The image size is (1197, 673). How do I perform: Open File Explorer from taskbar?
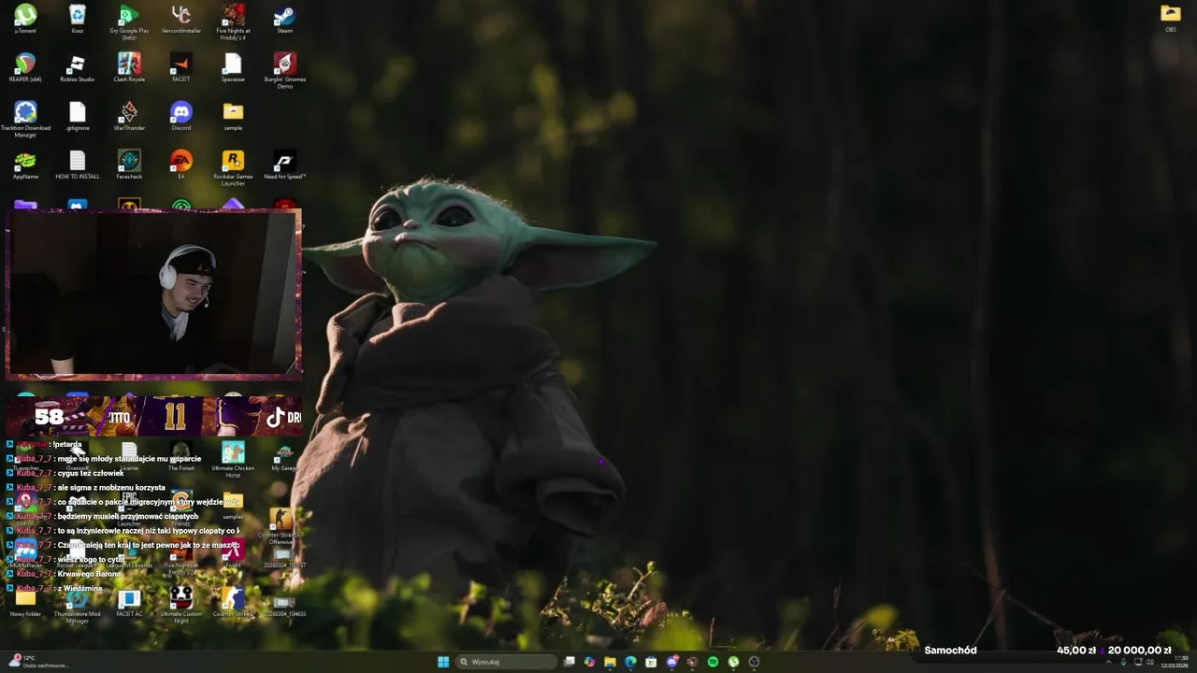pyautogui.click(x=610, y=662)
